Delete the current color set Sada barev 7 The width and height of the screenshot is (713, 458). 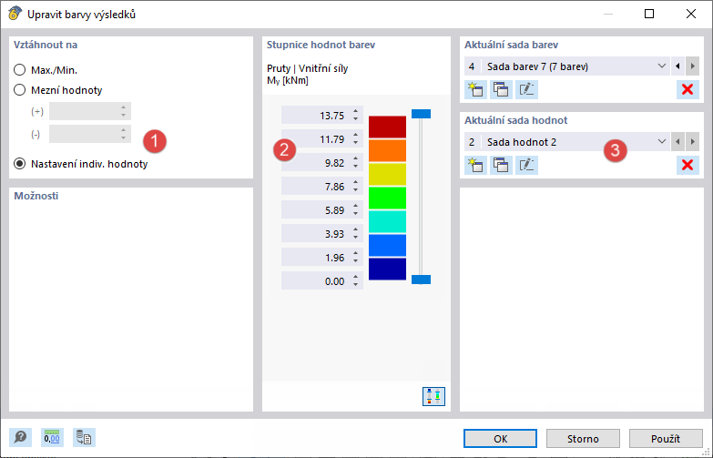(688, 88)
